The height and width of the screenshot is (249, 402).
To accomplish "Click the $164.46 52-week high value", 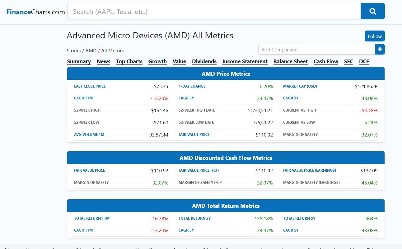I will (x=160, y=110).
